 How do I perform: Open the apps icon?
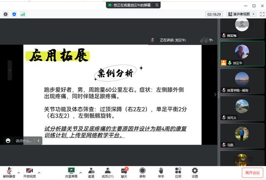click(x=178, y=171)
